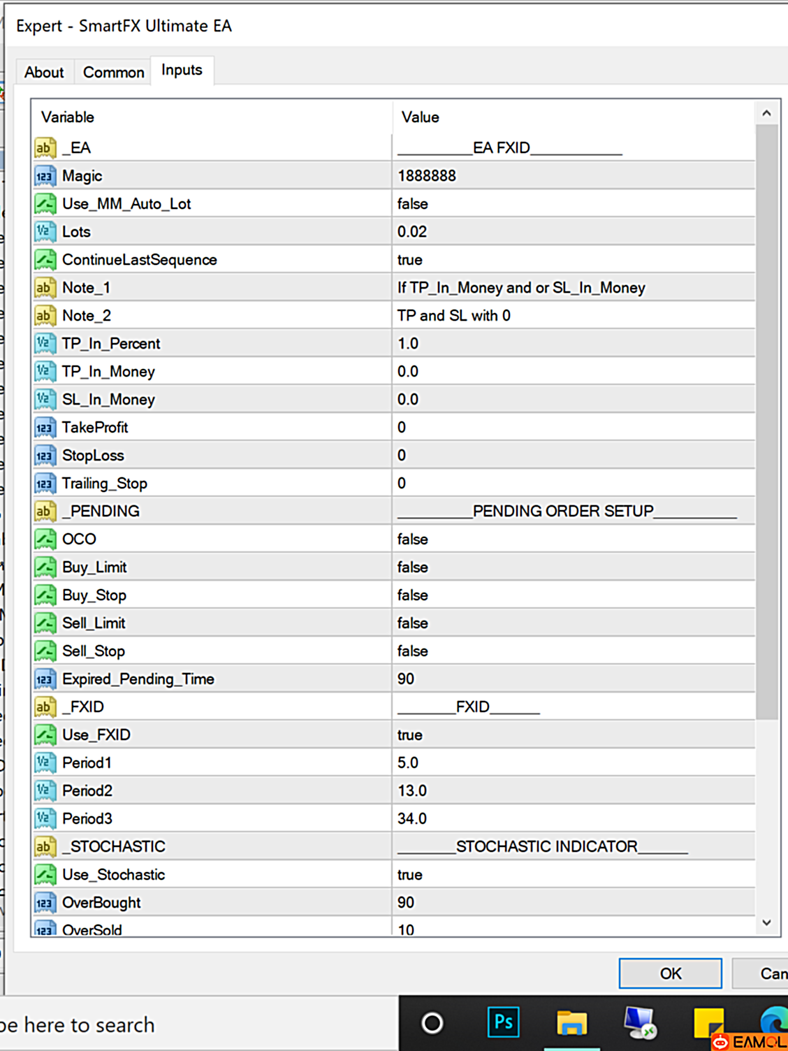Switch to the Common tab
The image size is (788, 1051).
point(113,72)
